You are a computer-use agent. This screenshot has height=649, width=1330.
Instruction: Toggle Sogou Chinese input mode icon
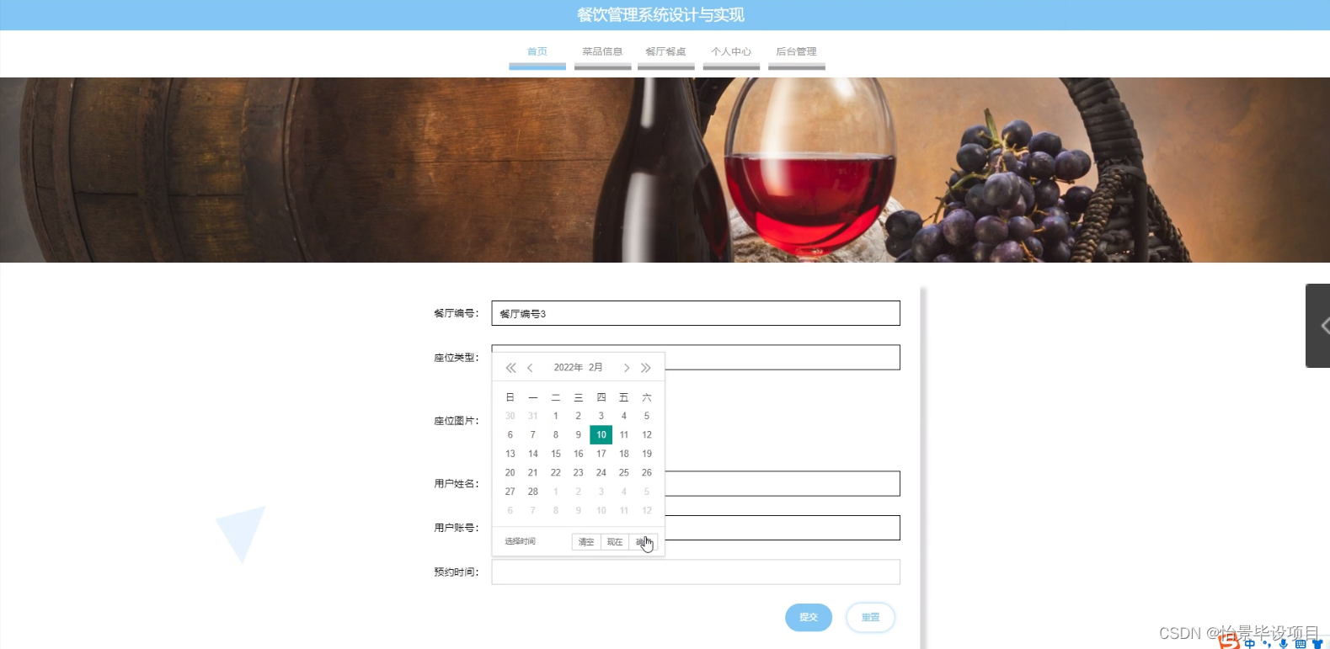click(1250, 643)
